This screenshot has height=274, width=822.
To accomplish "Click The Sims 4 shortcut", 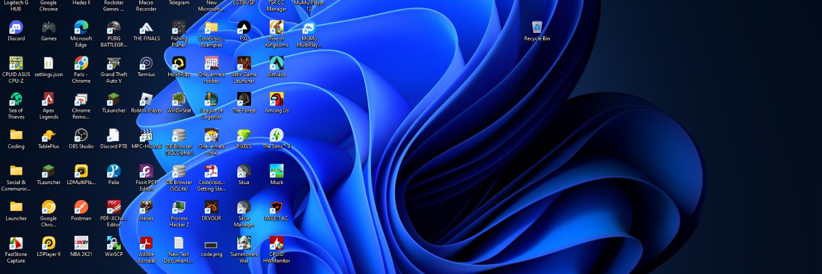I will 277,135.
